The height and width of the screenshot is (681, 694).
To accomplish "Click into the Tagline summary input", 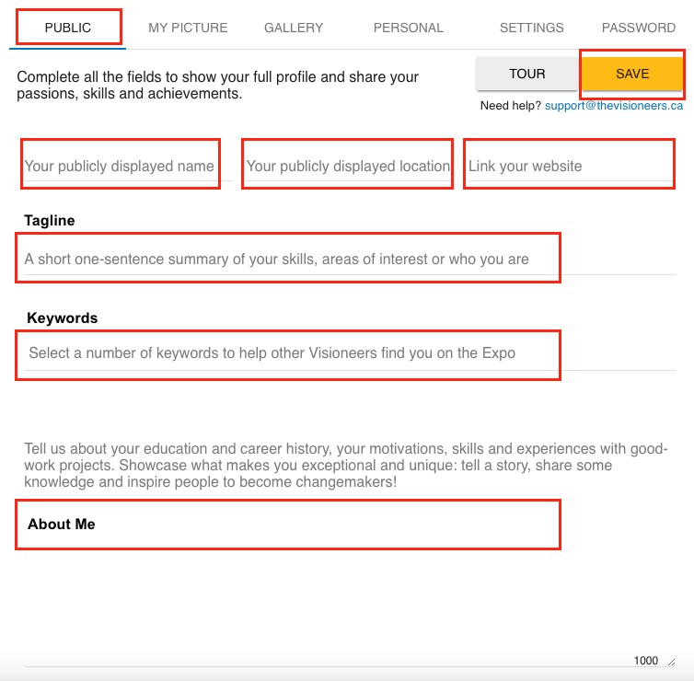I will 287,259.
